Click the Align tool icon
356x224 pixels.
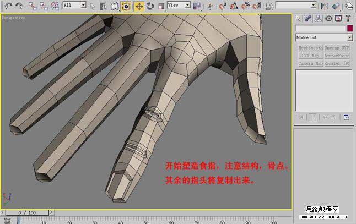336,6
